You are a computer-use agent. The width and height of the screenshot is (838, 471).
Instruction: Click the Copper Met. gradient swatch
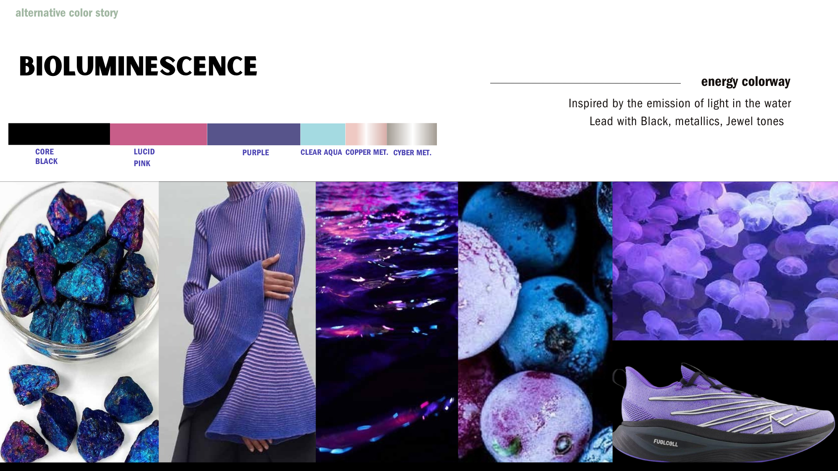[366, 134]
